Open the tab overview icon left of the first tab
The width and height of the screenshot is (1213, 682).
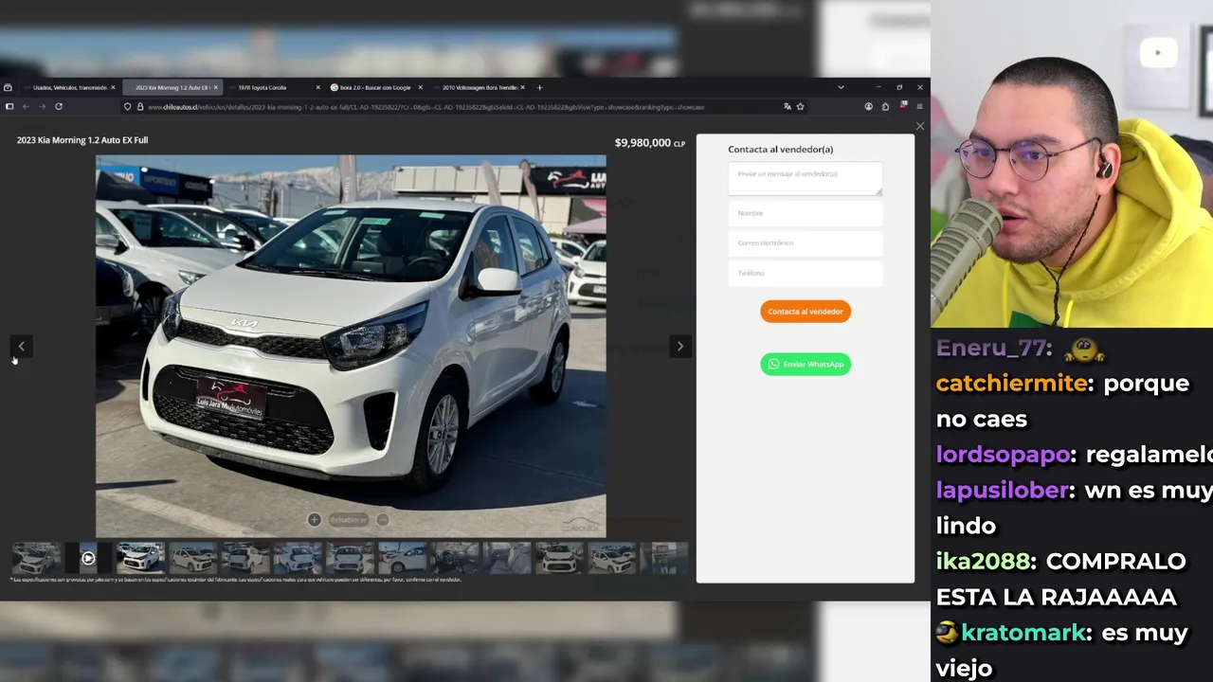pos(8,87)
